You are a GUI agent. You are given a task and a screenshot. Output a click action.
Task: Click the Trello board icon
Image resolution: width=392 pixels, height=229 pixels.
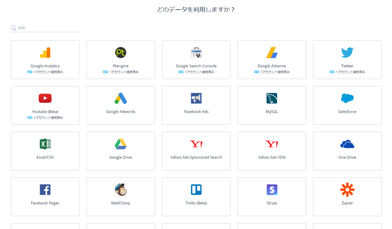tap(196, 190)
